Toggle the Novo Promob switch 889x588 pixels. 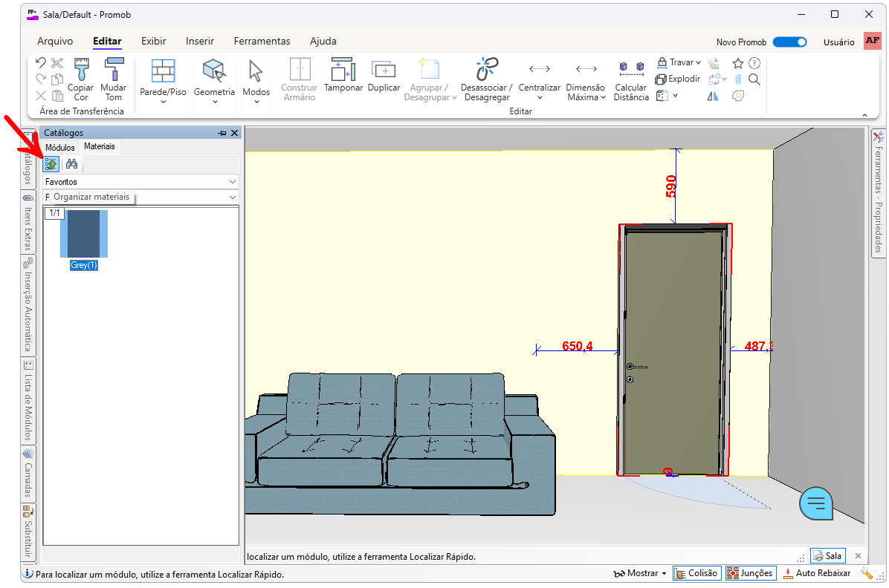pos(789,42)
